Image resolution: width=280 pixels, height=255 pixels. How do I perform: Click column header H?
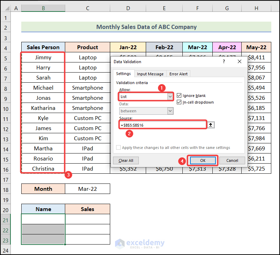256,8
